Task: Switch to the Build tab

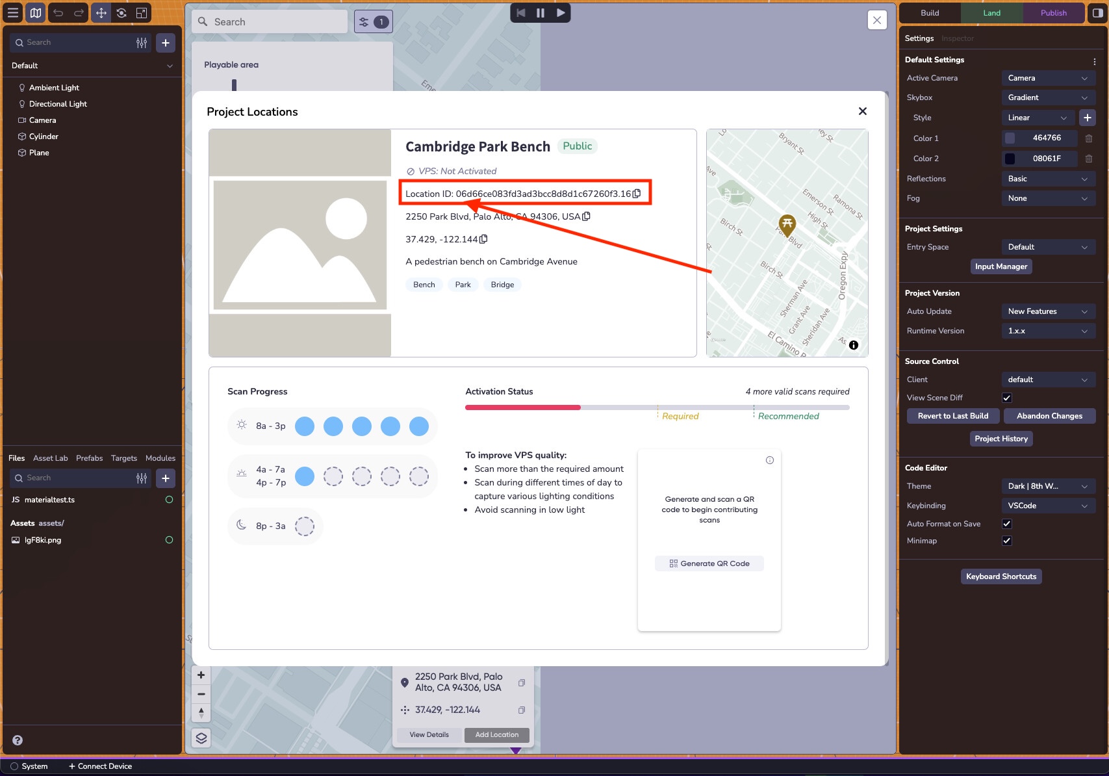Action: [930, 13]
